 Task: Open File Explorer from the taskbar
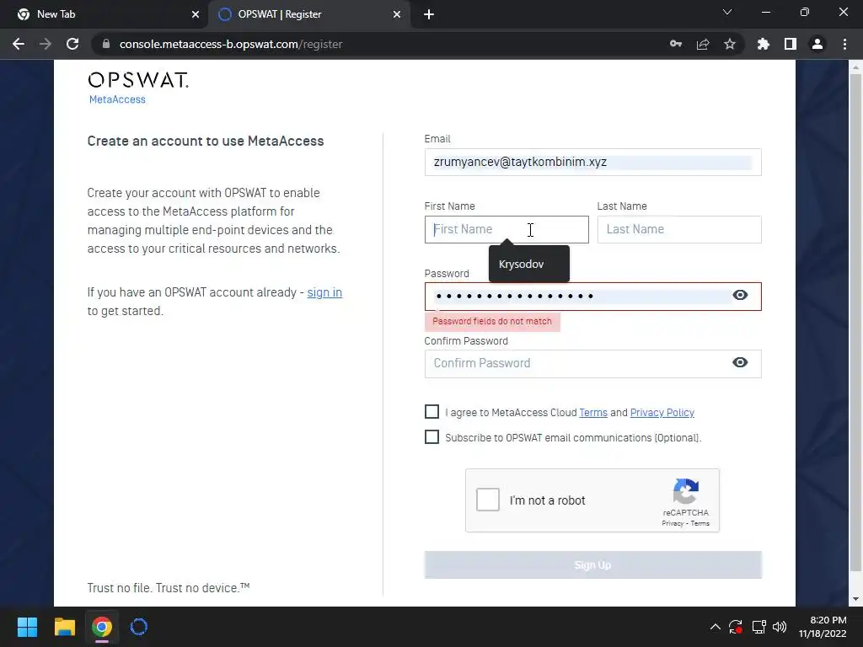[x=64, y=627]
